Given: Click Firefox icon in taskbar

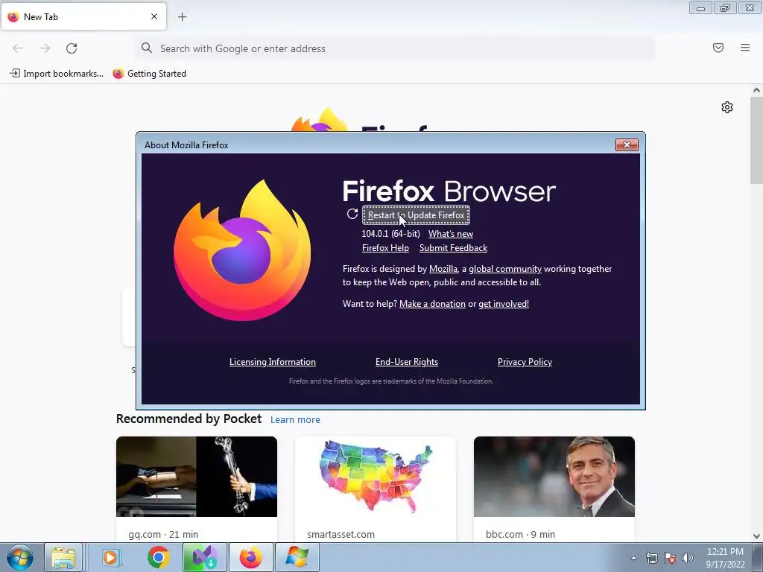Looking at the screenshot, I should coord(250,557).
